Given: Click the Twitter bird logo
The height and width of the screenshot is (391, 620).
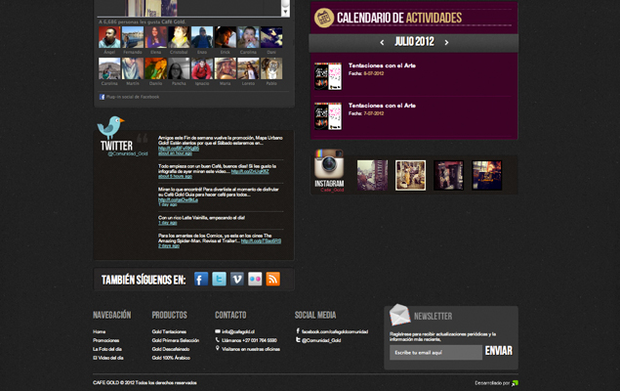Looking at the screenshot, I should (110, 126).
